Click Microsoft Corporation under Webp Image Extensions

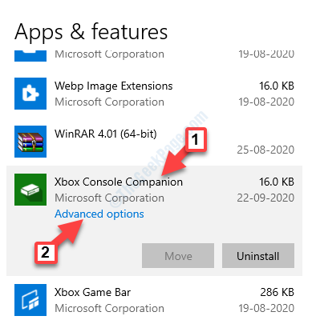(x=109, y=102)
